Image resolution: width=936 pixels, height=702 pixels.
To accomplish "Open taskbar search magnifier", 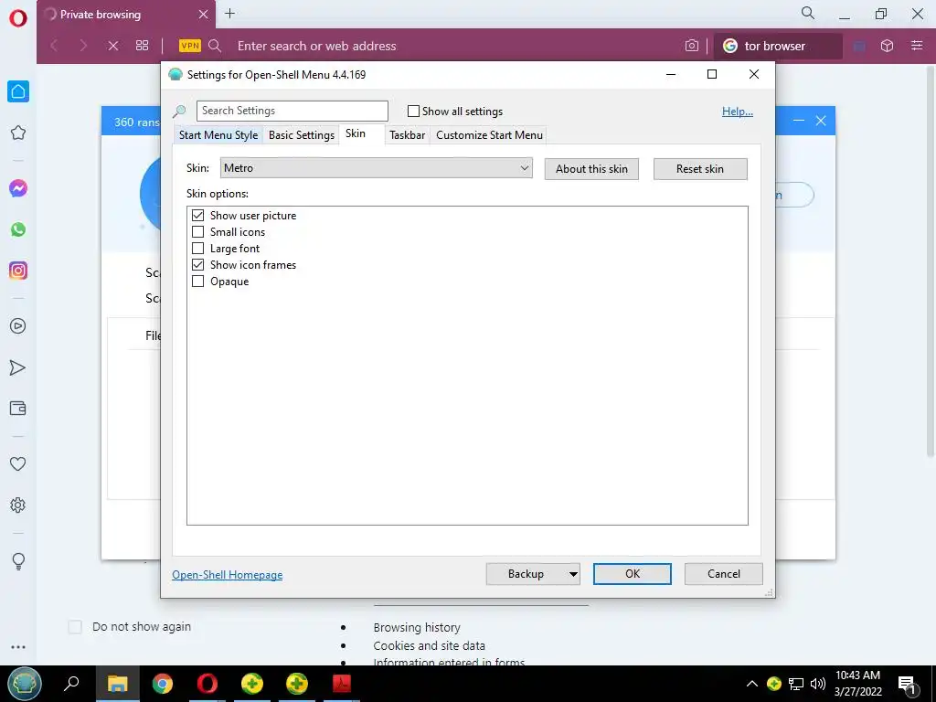I will pos(71,684).
